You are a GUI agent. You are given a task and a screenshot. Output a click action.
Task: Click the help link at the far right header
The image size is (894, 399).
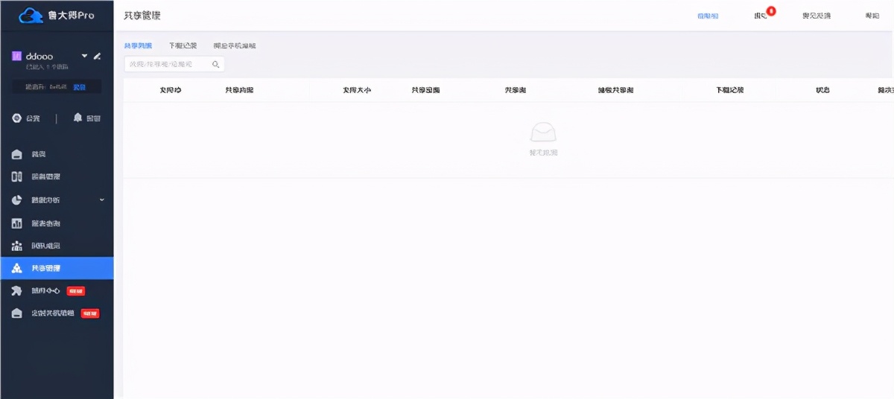872,16
